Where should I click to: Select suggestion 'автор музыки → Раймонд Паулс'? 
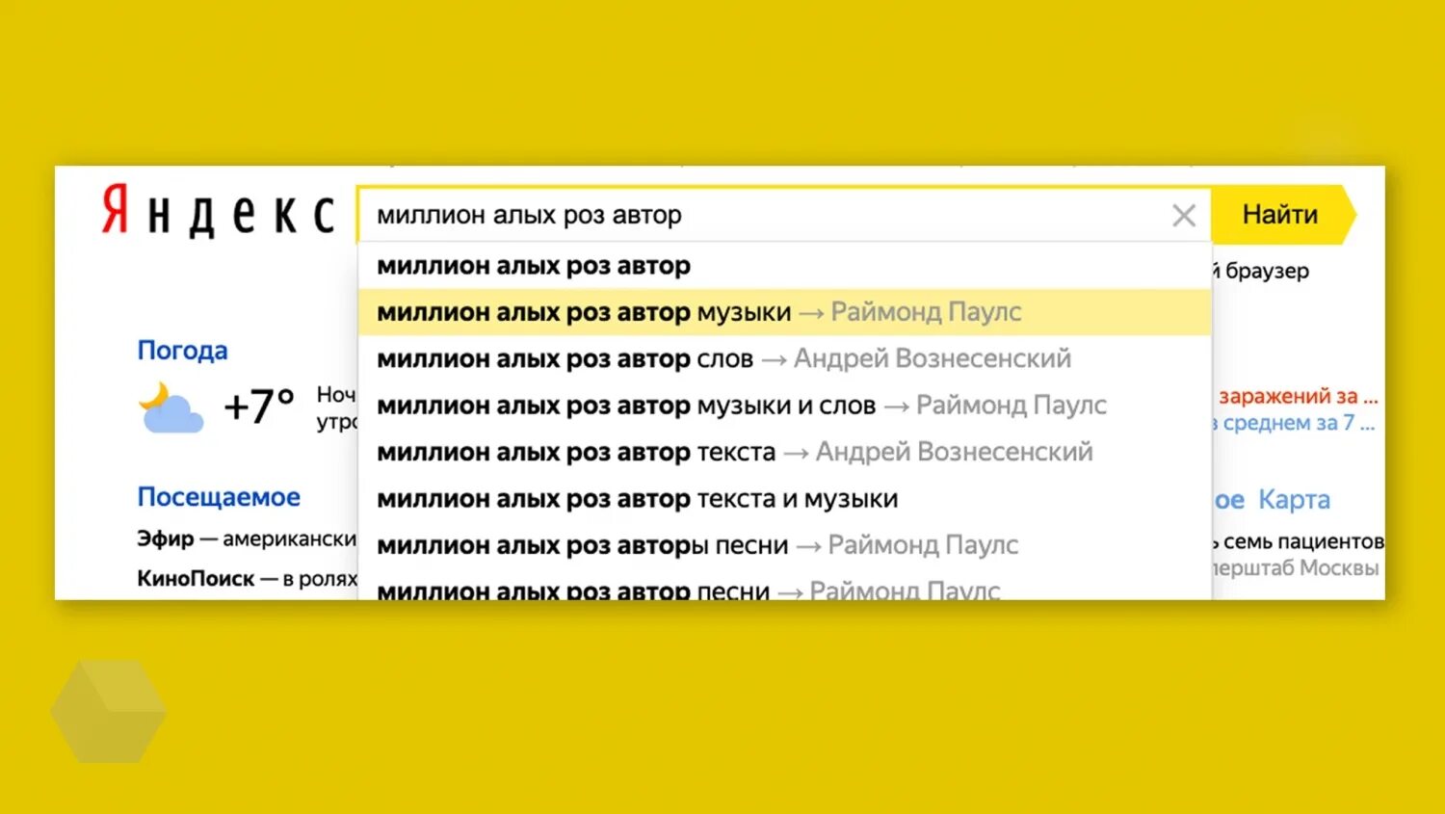[x=784, y=312]
